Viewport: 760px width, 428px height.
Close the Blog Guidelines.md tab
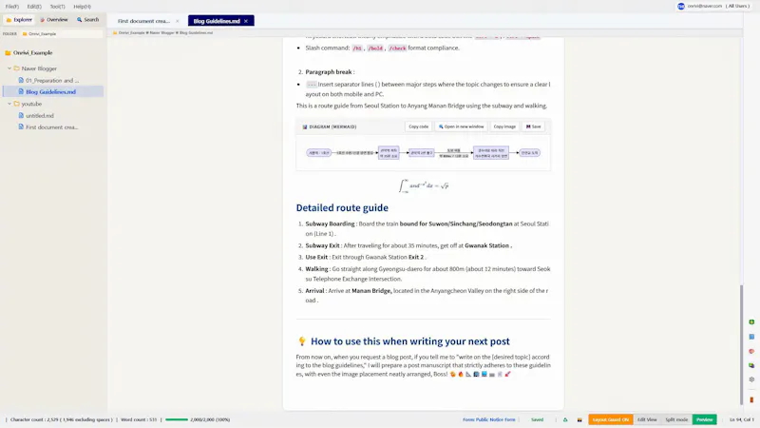(x=246, y=21)
